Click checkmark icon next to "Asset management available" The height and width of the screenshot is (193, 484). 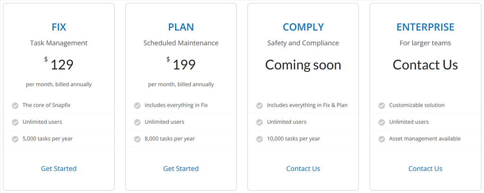pyautogui.click(x=382, y=139)
